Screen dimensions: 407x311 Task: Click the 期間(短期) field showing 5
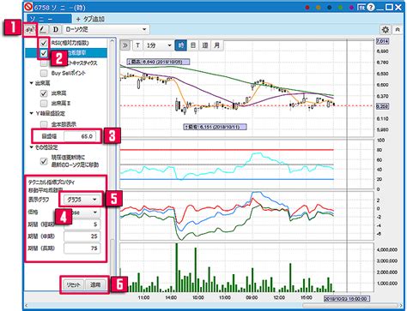tap(82, 224)
